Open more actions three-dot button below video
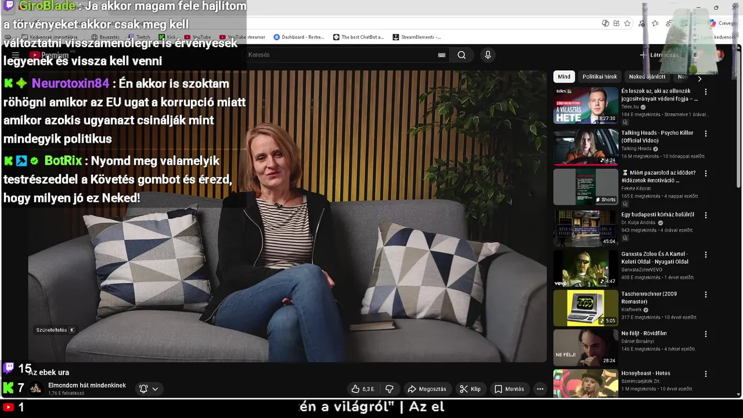743x418 pixels. [540, 389]
